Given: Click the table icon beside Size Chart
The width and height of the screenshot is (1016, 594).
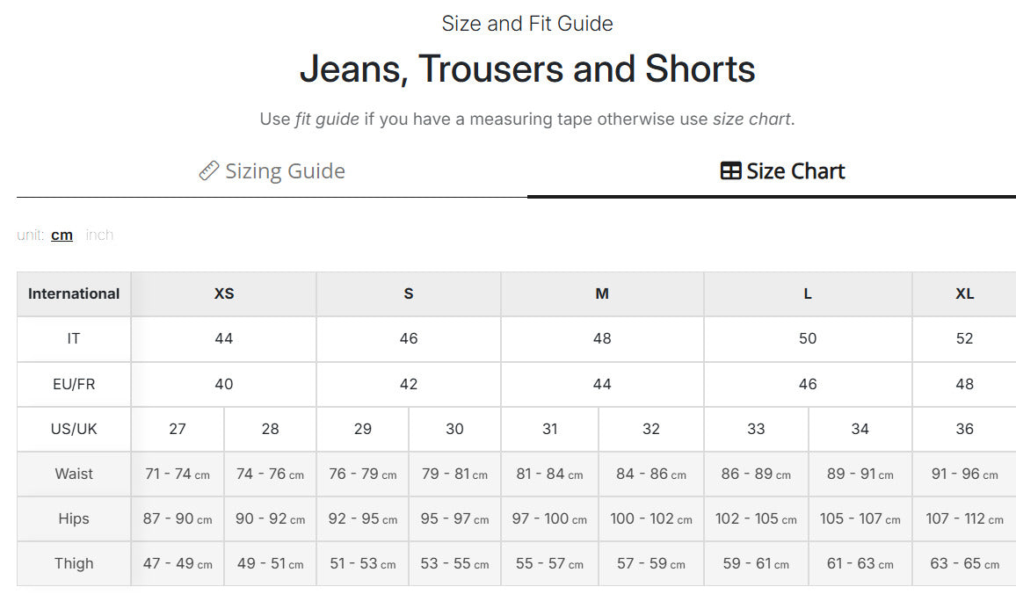Looking at the screenshot, I should click(x=731, y=171).
